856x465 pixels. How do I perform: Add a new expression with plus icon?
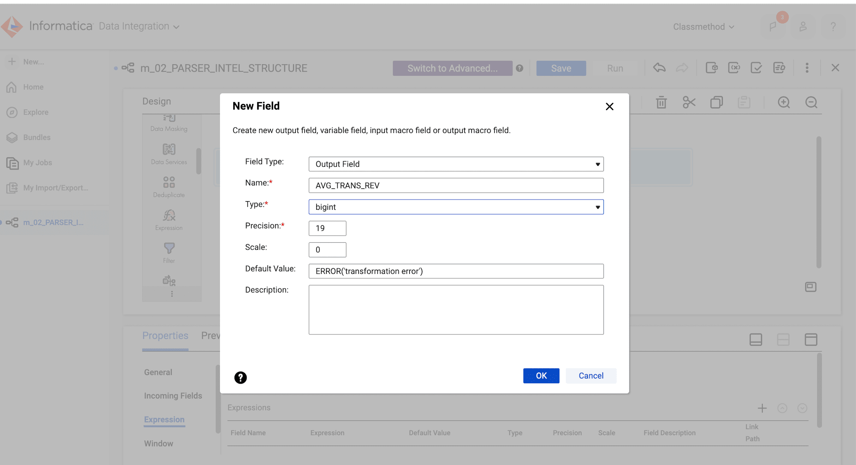(x=762, y=408)
